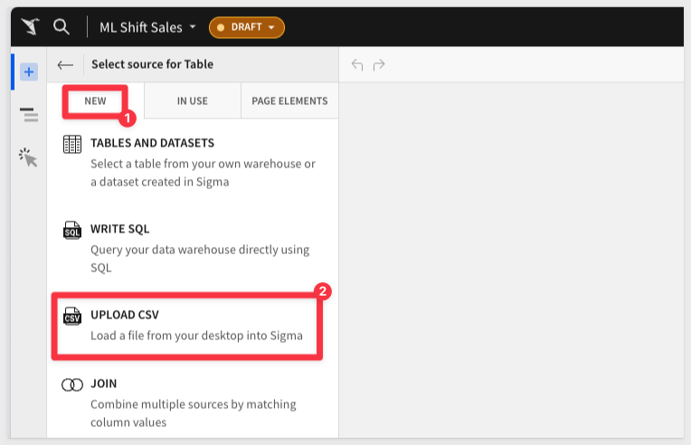The width and height of the screenshot is (691, 445).
Task: Click the Upload CSV file icon
Action: pyautogui.click(x=72, y=317)
